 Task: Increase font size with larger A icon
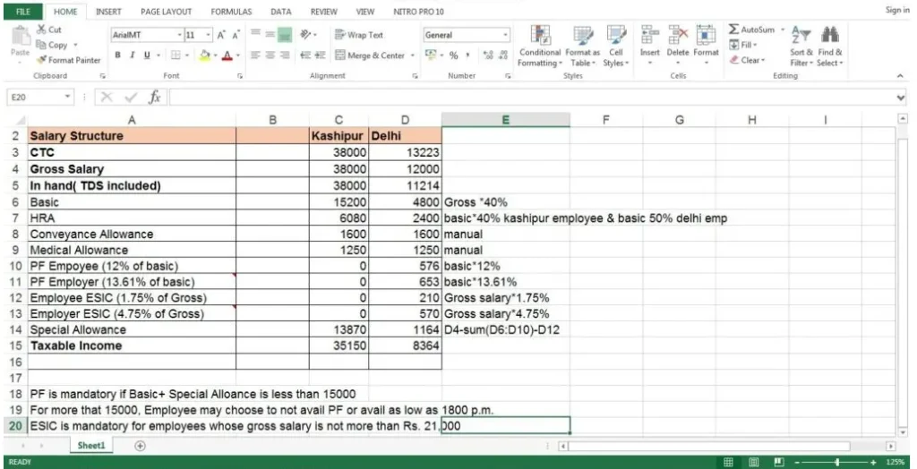(x=222, y=35)
